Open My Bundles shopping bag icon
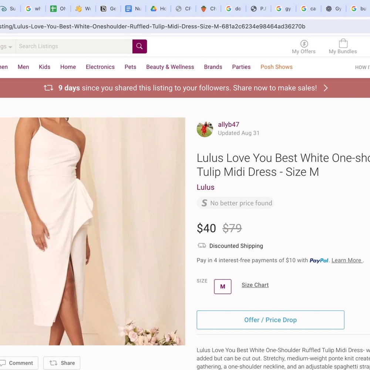The height and width of the screenshot is (370, 370). 343,43
